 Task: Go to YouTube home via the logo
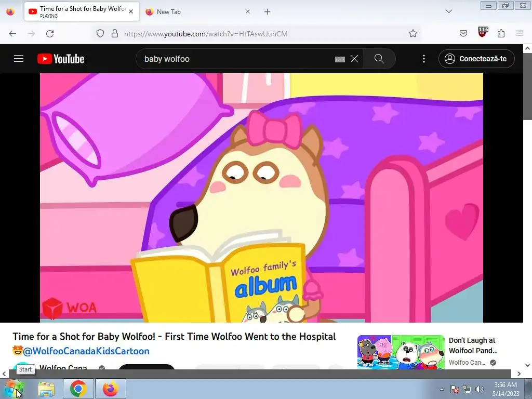click(61, 59)
